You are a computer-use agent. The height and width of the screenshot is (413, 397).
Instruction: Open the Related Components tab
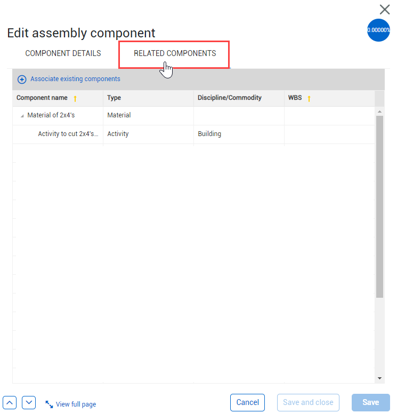[x=175, y=53]
